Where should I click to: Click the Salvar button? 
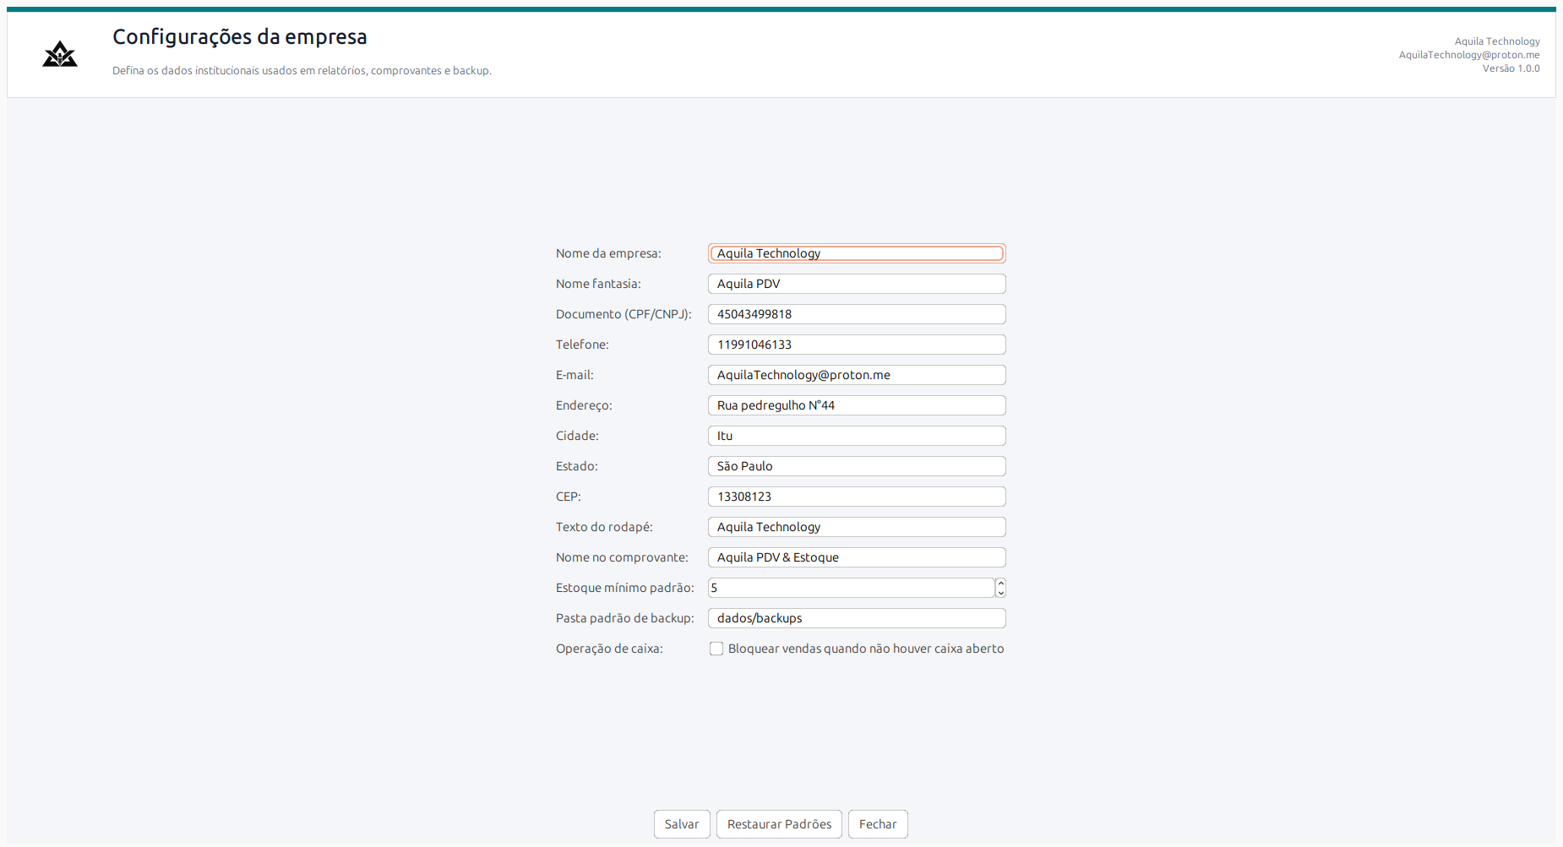tap(682, 824)
